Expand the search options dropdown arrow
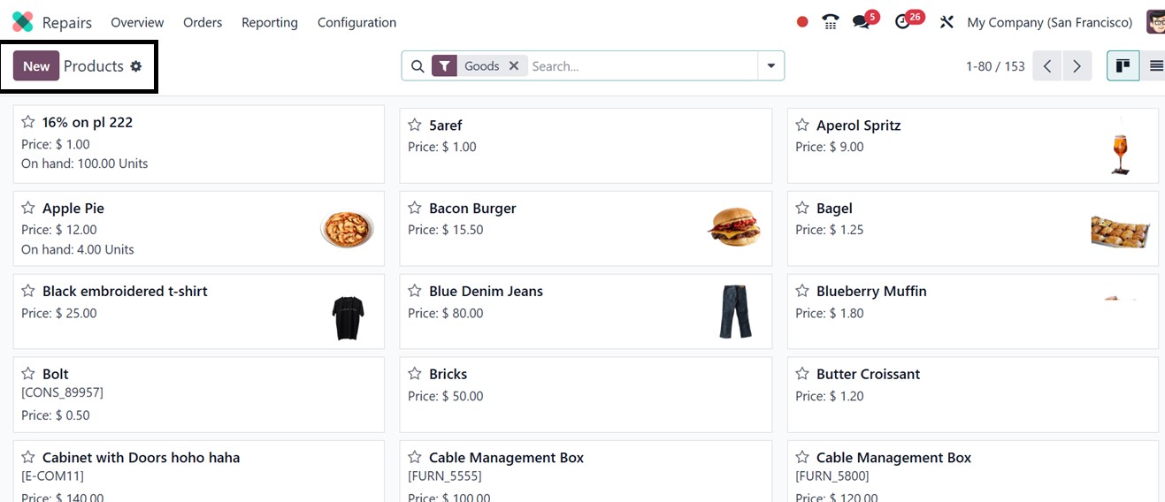1165x502 pixels. pyautogui.click(x=770, y=66)
